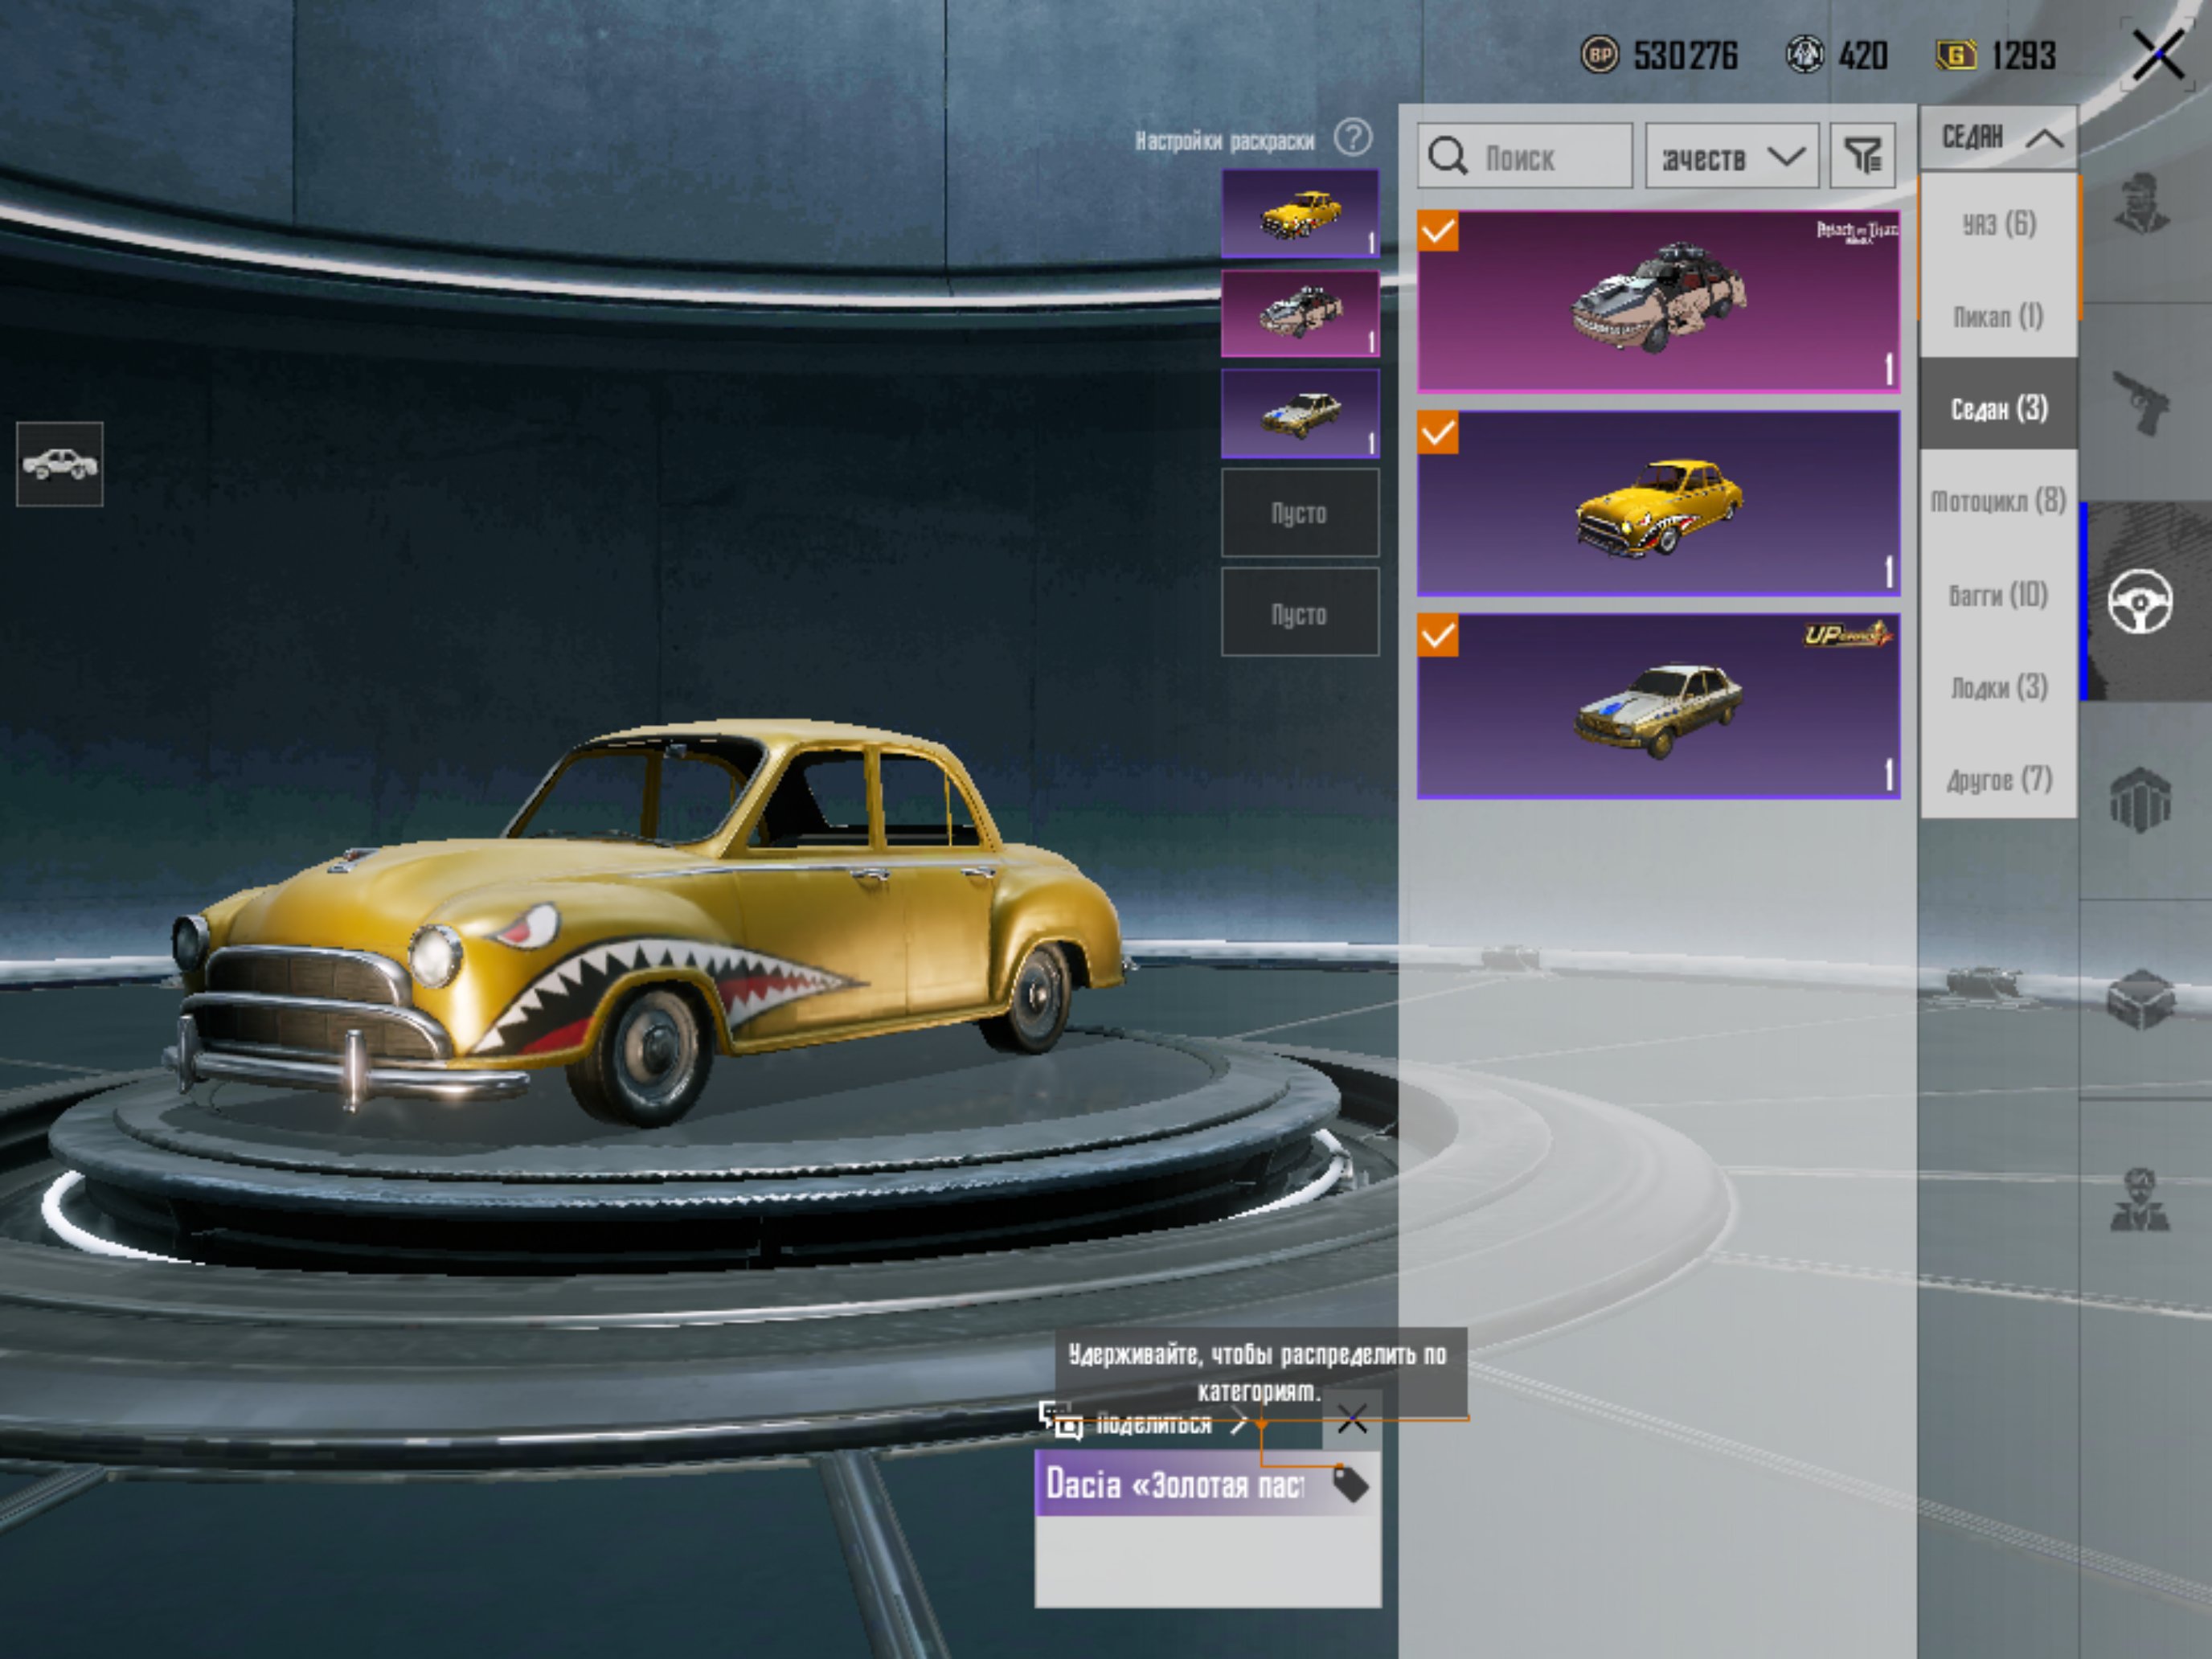The image size is (2212, 1659).
Task: Click the Поиск search field
Action: (1525, 156)
